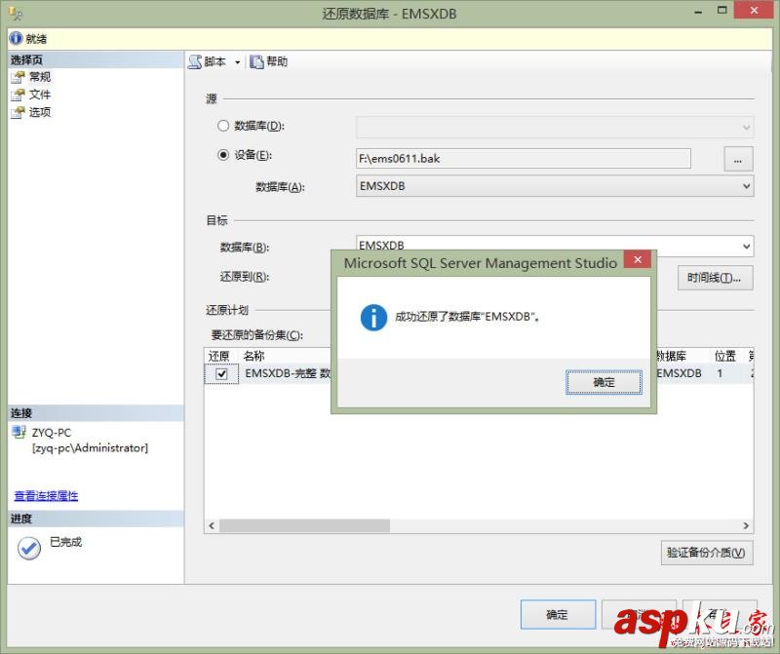This screenshot has width=780, height=654.
Task: Open 帮助 help from toolbar
Action: click(x=269, y=61)
